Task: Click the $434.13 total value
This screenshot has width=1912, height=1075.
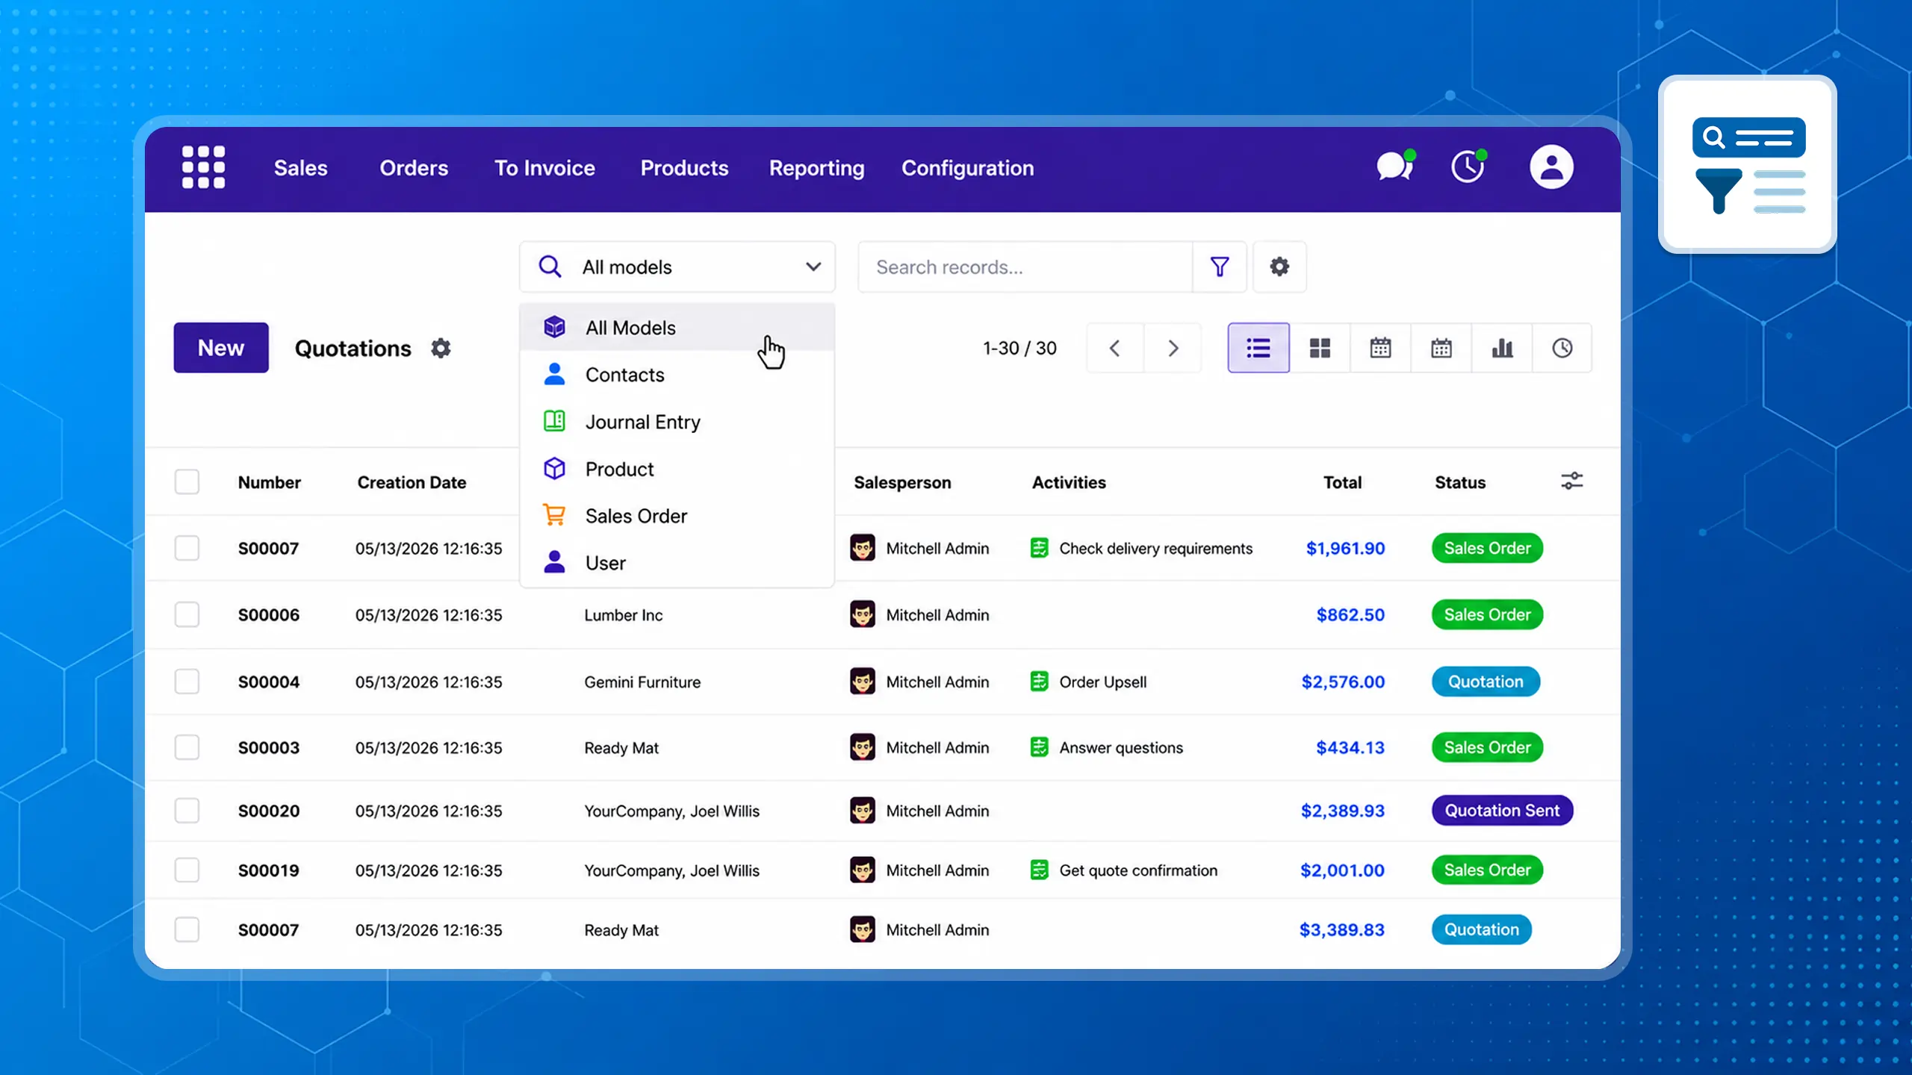Action: pyautogui.click(x=1350, y=747)
